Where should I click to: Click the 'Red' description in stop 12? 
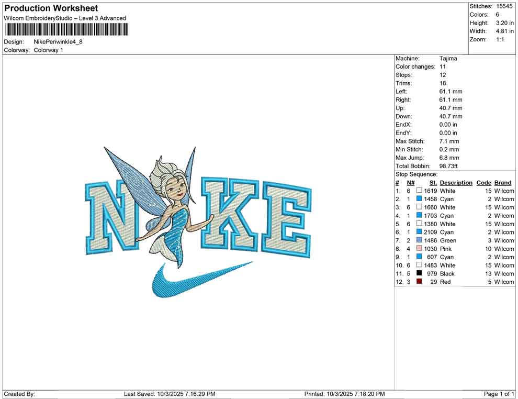click(445, 282)
